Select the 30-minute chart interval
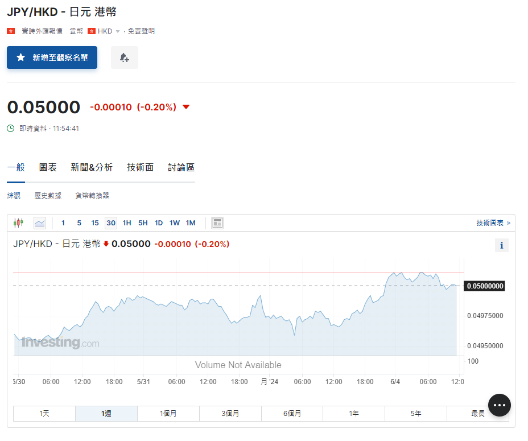 coord(111,223)
